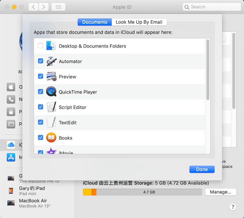Toggle the iMovie checkbox
Image resolution: width=244 pixels, height=218 pixels.
[x=41, y=152]
